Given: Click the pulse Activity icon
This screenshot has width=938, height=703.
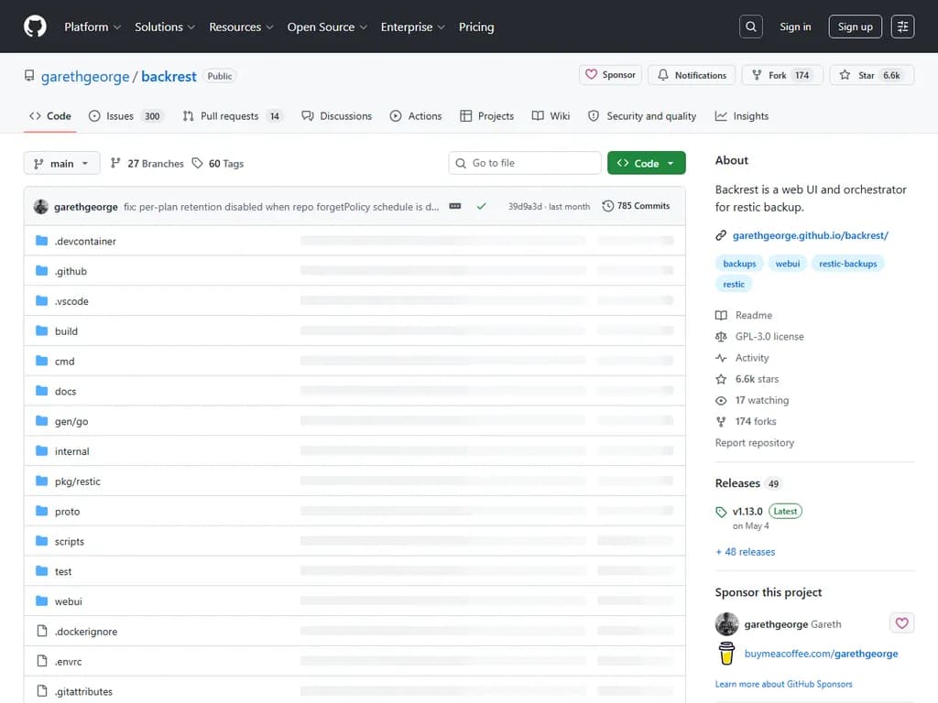Looking at the screenshot, I should point(721,358).
